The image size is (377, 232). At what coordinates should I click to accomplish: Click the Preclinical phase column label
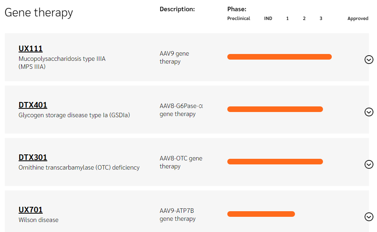pos(239,18)
